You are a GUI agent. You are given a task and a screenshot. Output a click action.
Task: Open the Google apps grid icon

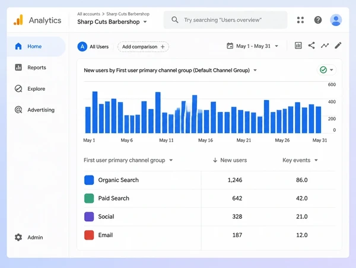[300, 20]
